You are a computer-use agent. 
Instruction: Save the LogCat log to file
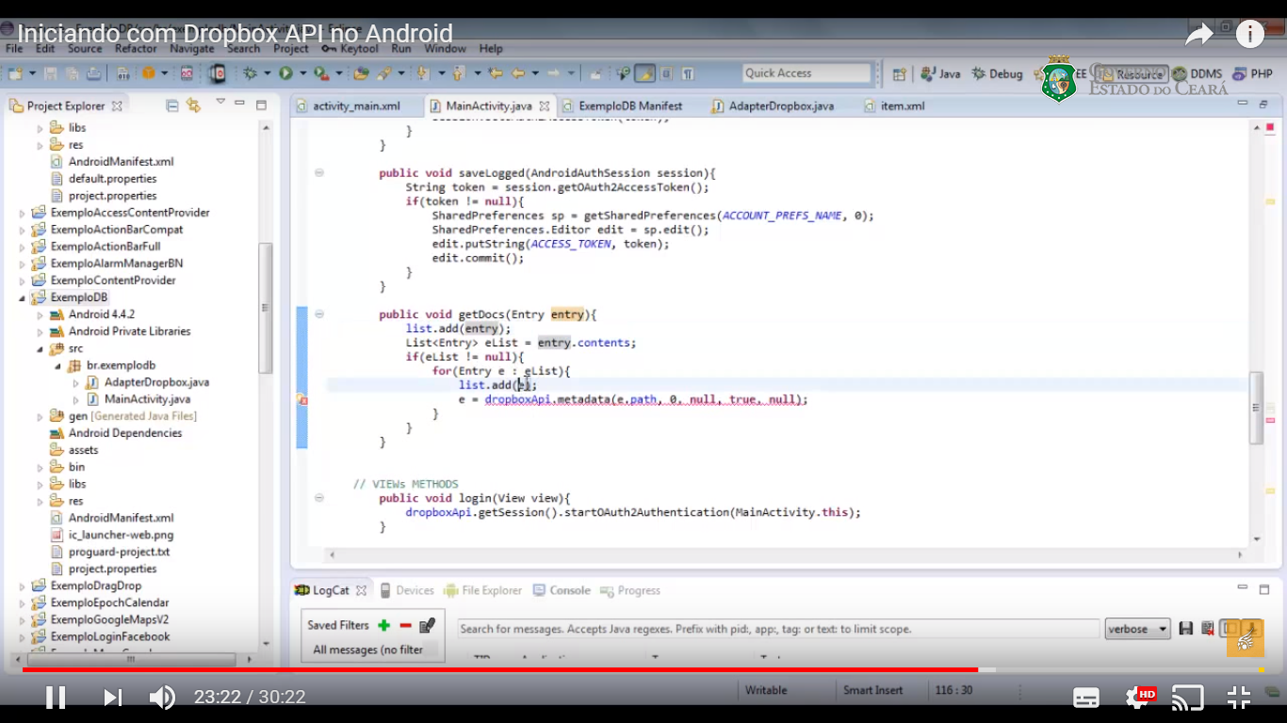1185,629
